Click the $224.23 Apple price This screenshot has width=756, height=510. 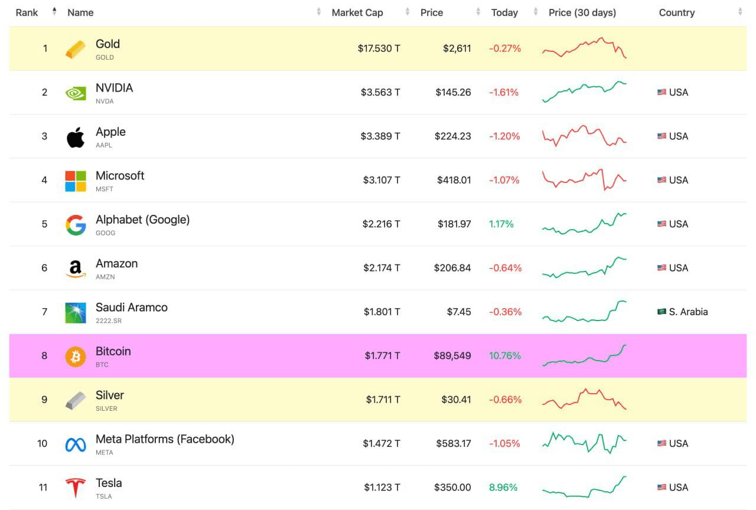point(453,136)
